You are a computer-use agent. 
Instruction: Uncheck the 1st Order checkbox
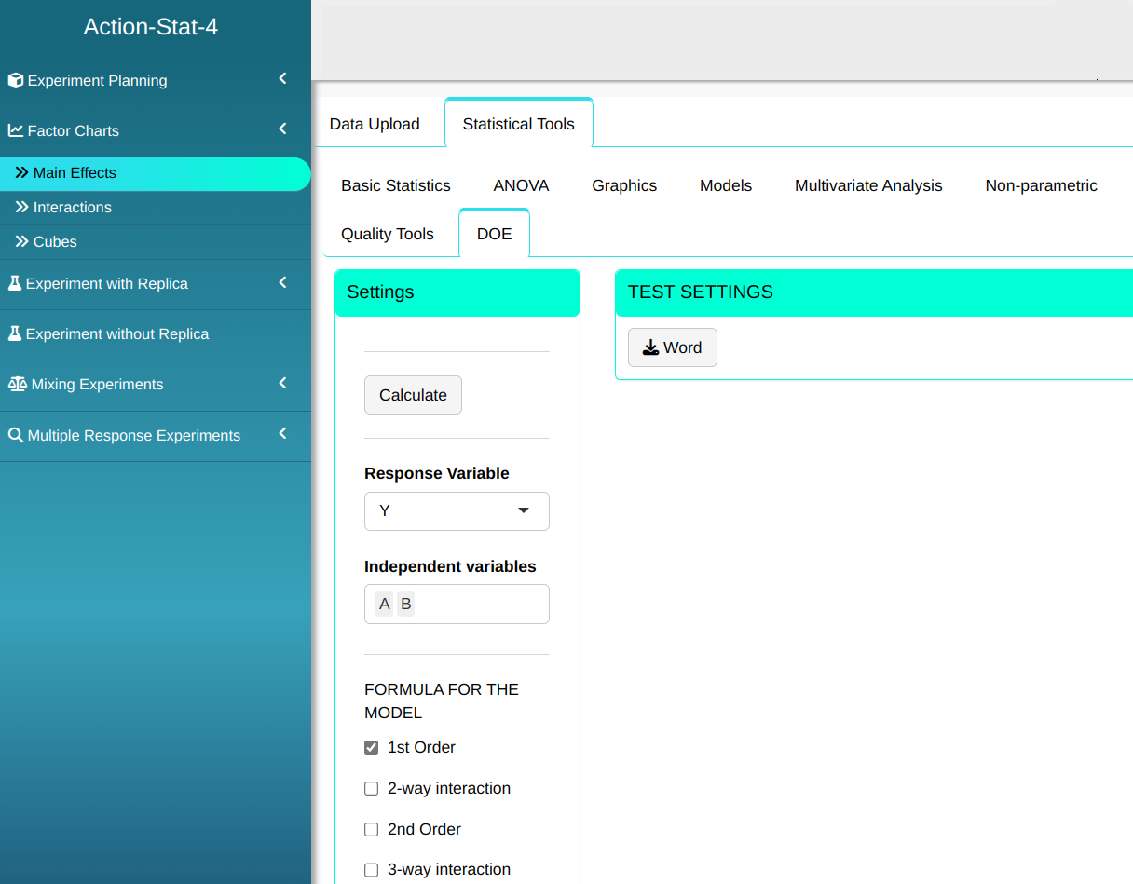372,747
